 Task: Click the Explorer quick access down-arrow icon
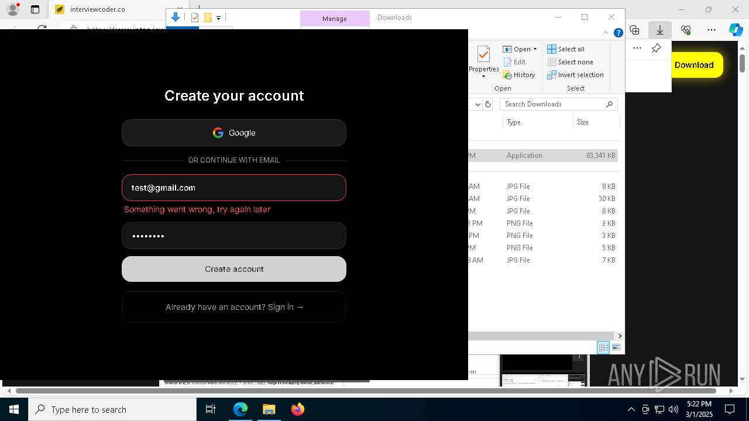176,18
